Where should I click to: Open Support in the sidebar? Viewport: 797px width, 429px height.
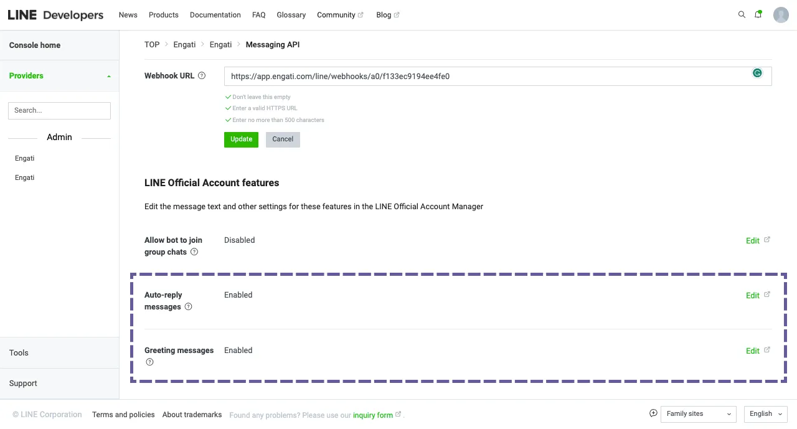tap(60, 384)
